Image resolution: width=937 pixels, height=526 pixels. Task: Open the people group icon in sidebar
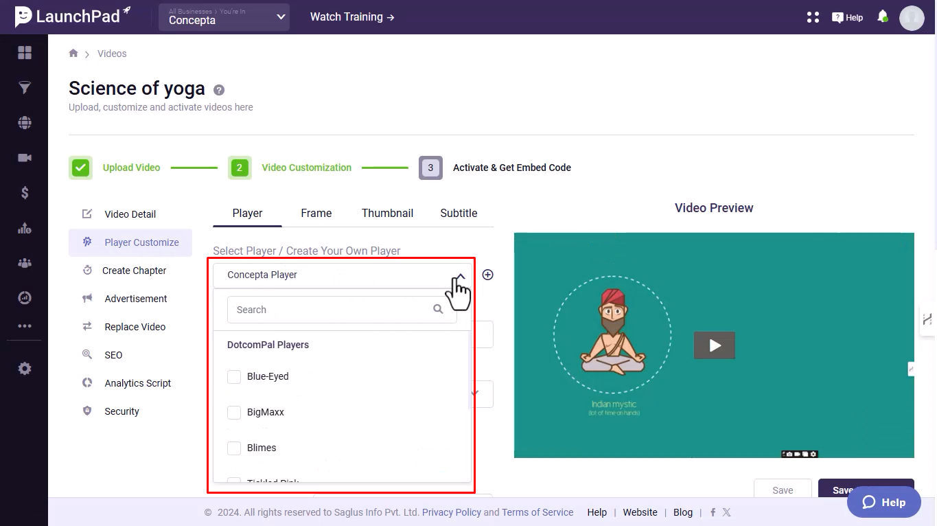(x=25, y=263)
